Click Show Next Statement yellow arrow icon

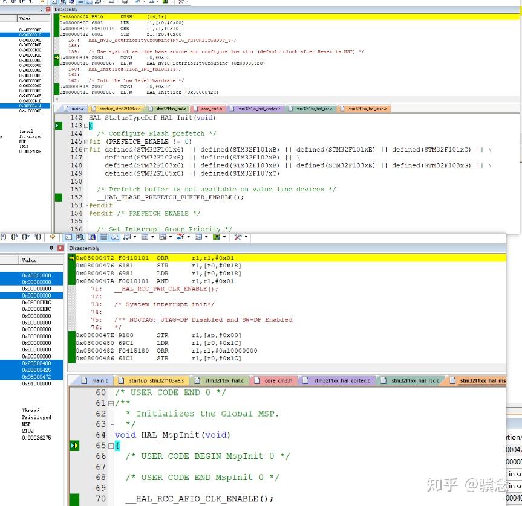tap(53, 237)
